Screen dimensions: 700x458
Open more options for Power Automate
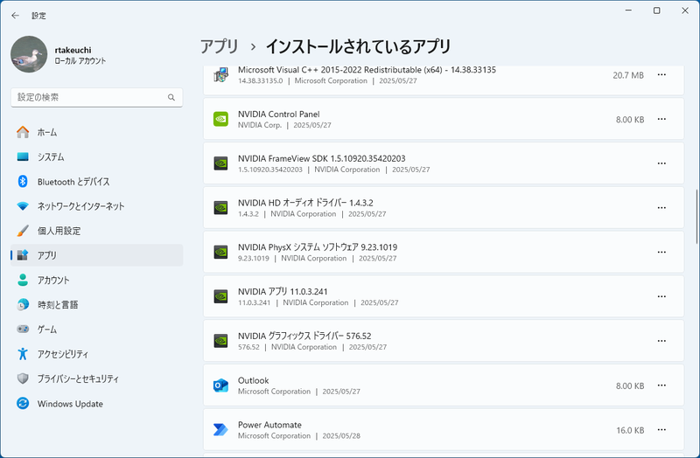[661, 429]
